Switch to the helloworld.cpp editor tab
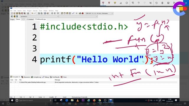Image resolution: width=189 pixels, height=106 pixels. (40, 19)
